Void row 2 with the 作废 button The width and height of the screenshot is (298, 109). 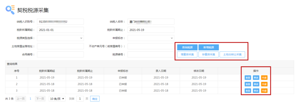click(x=264, y=84)
